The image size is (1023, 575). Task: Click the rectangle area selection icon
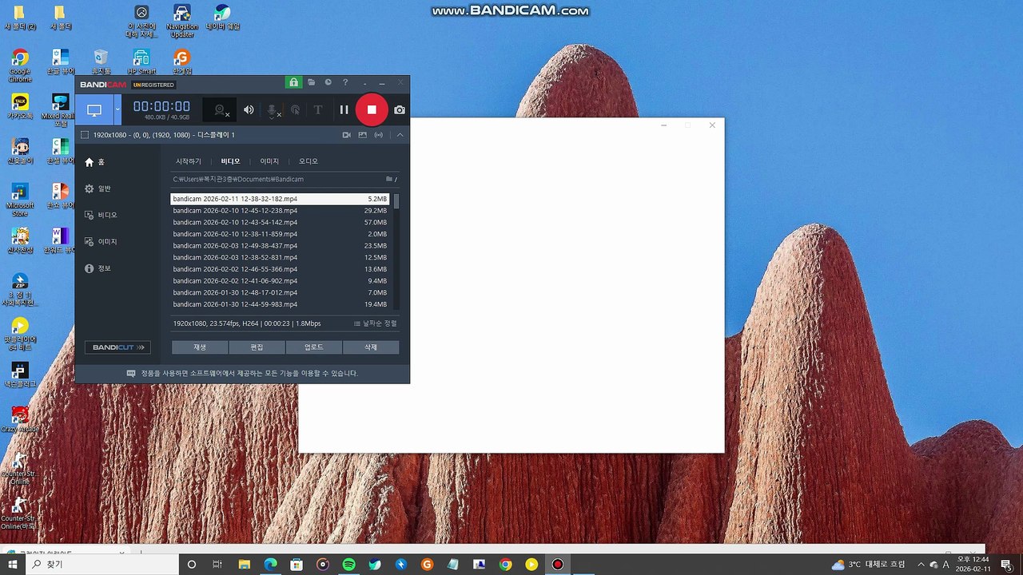tap(85, 135)
